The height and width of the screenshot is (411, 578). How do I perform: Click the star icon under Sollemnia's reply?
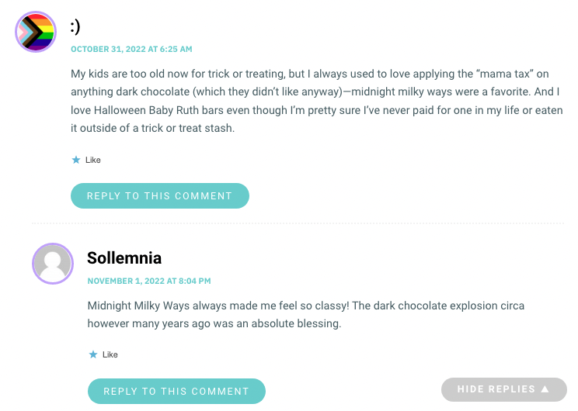93,354
